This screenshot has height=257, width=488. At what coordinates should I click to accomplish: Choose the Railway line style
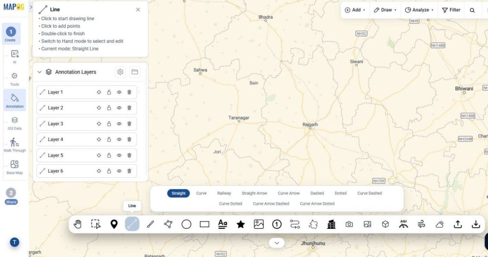pos(224,193)
